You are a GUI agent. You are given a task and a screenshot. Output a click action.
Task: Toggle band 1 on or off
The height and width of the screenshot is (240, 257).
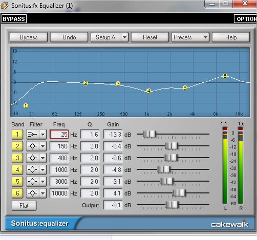click(17, 135)
